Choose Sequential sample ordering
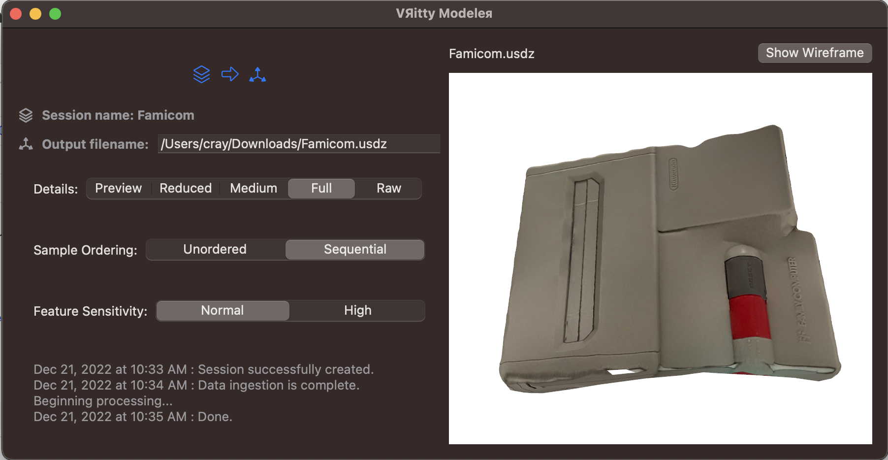Viewport: 888px width, 460px height. 355,250
